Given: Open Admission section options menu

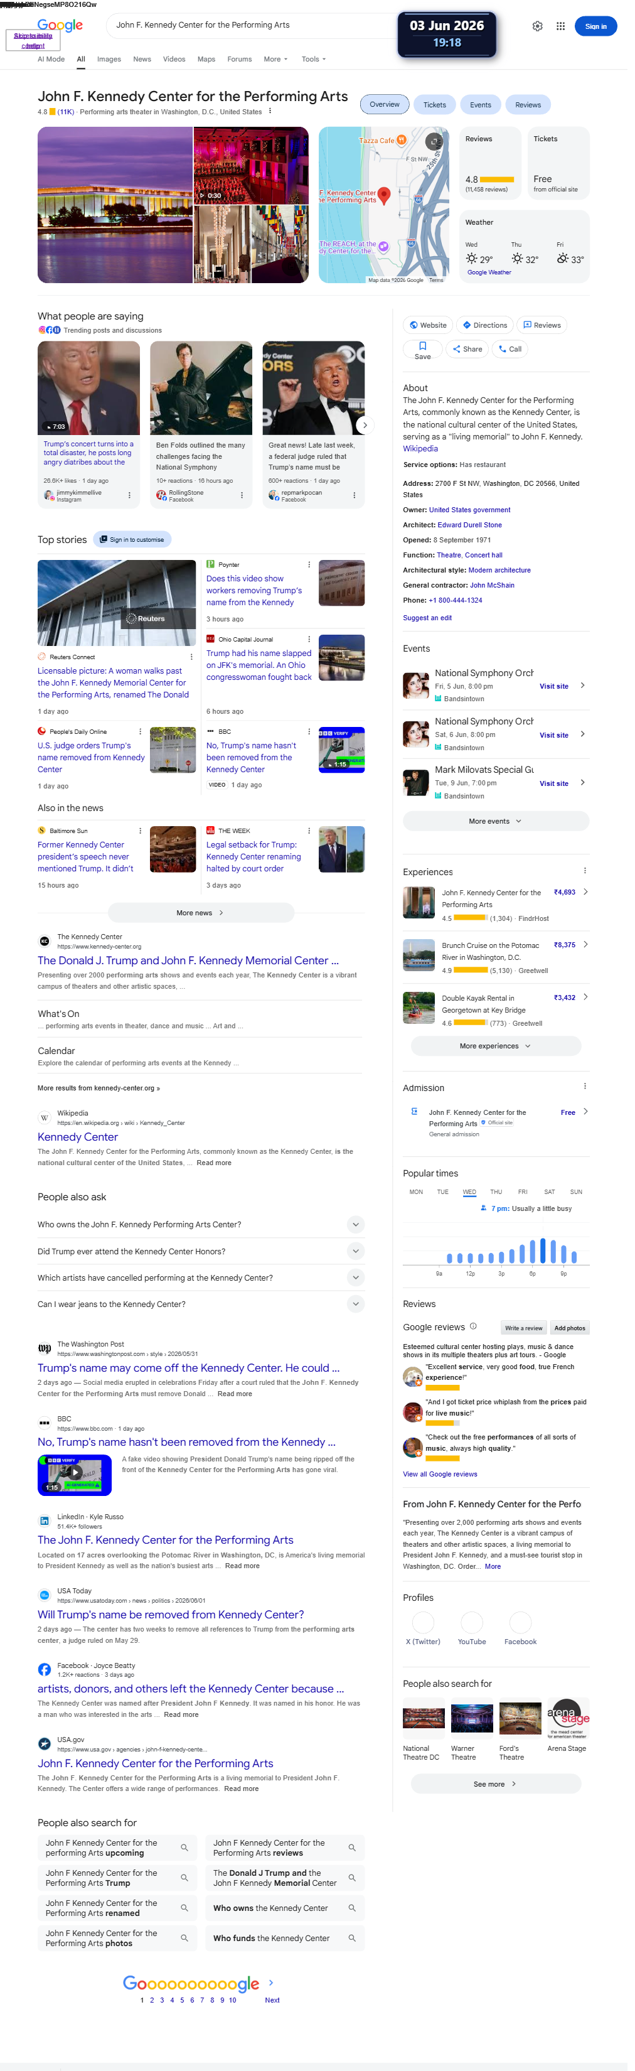Looking at the screenshot, I should (585, 1086).
